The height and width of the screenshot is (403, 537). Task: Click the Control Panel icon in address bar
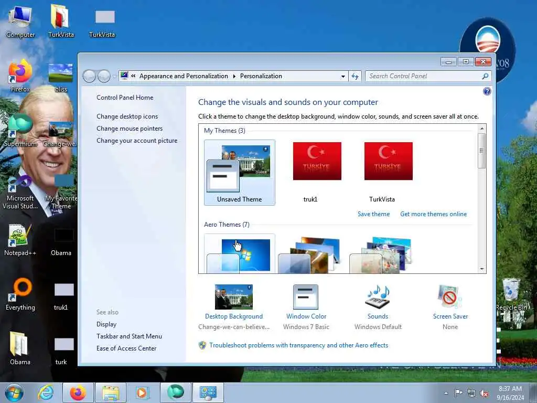pyautogui.click(x=124, y=76)
